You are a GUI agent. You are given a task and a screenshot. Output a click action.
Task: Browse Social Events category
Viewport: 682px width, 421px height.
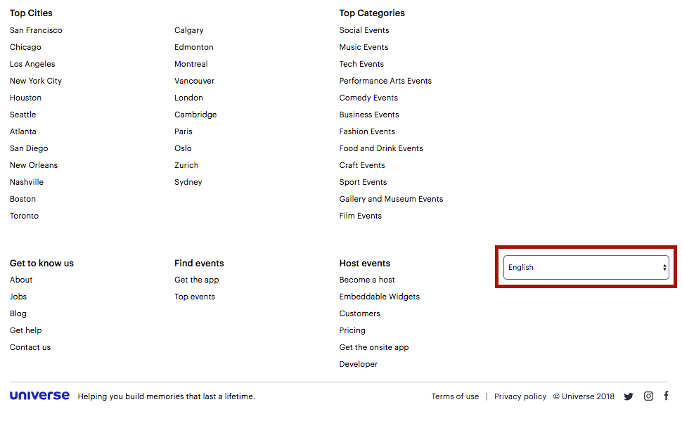click(x=364, y=30)
